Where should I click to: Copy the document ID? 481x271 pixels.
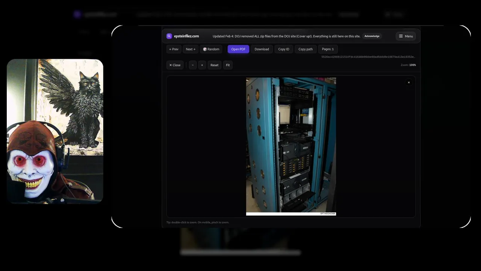284,49
